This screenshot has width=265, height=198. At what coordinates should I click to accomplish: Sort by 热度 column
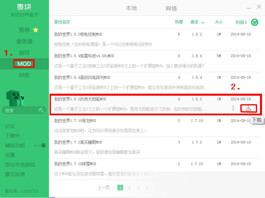179,22
